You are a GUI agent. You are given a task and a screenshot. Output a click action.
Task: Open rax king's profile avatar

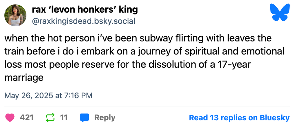point(15,15)
